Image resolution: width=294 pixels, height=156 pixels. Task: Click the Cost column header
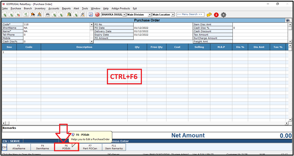[x=177, y=47]
